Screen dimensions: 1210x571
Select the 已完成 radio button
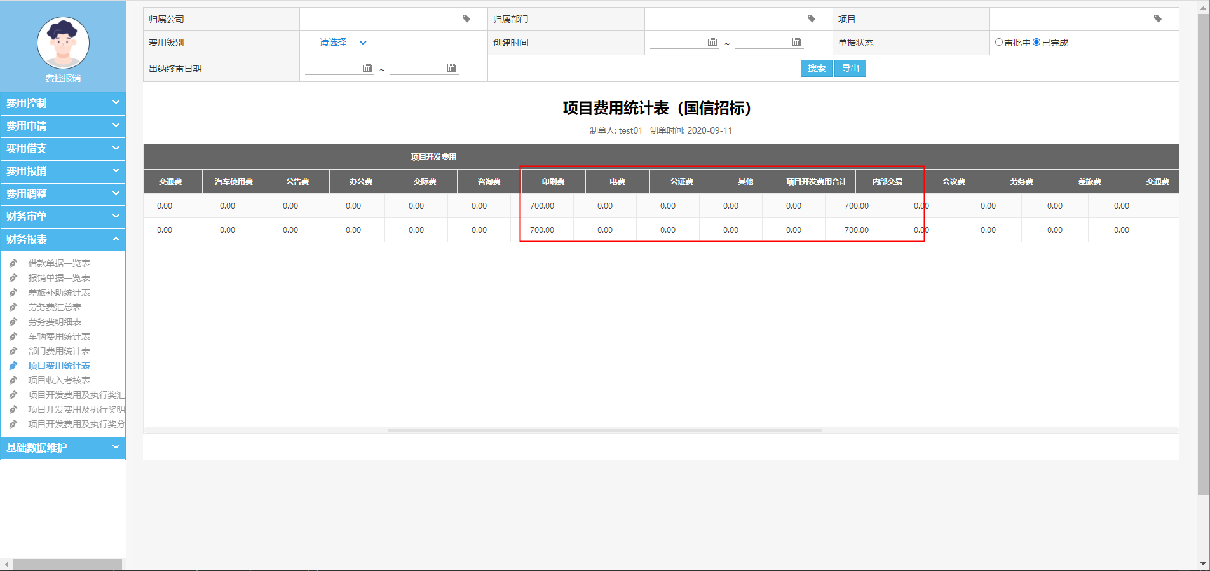(1037, 42)
